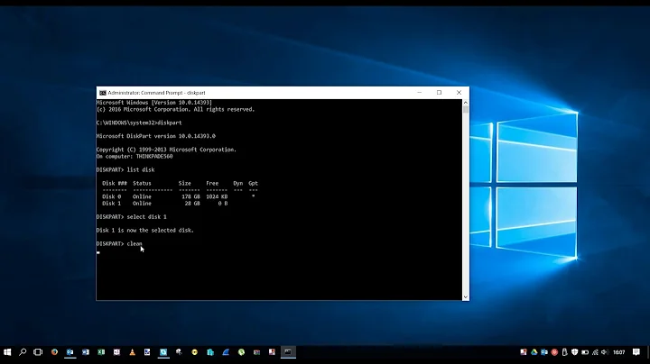The image size is (650, 364).
Task: Close the Command Prompt window
Action: [x=459, y=93]
